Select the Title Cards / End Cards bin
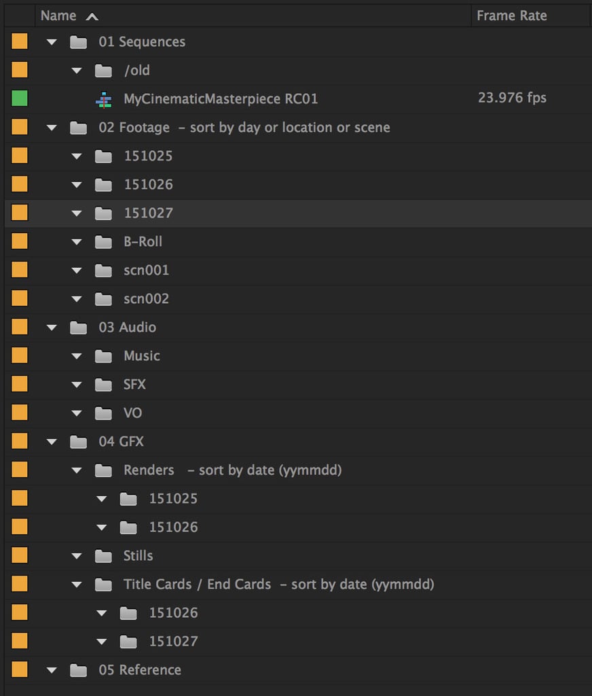 (197, 585)
